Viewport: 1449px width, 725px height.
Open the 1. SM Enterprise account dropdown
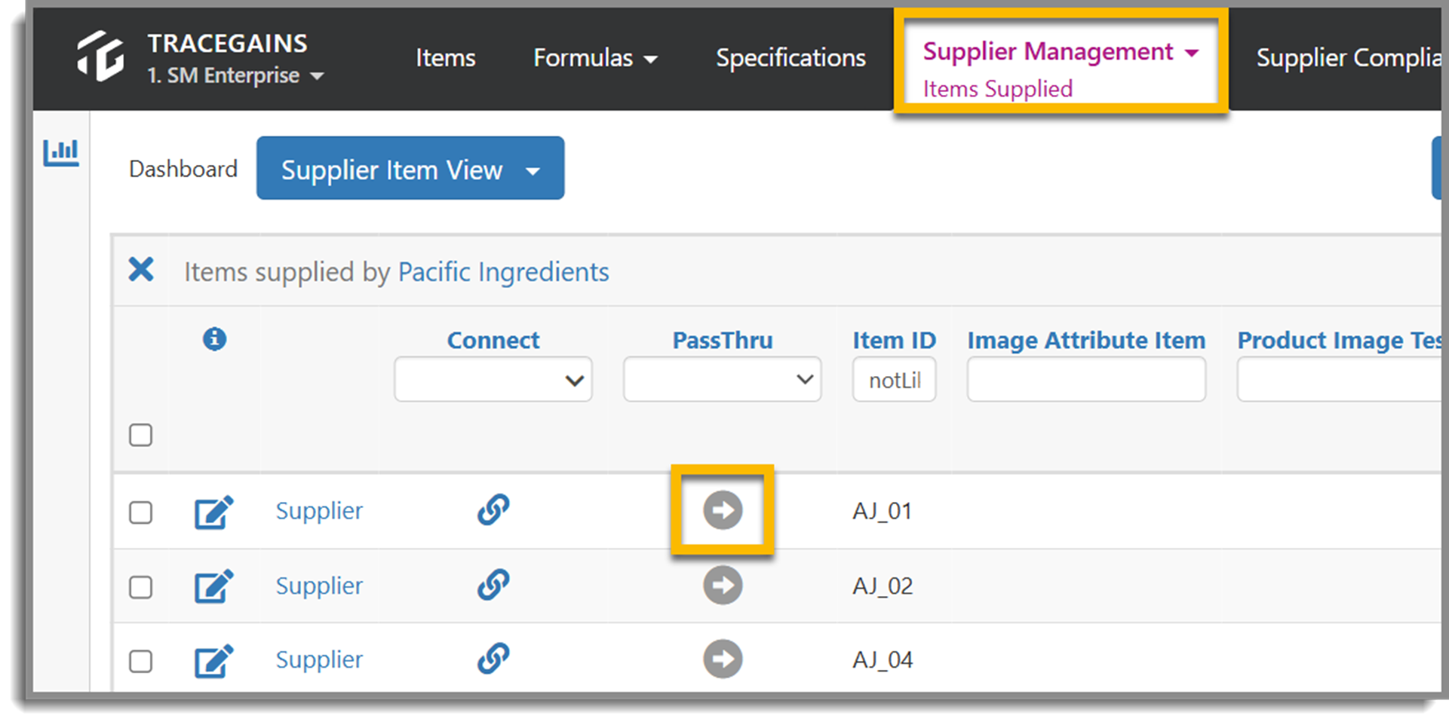(x=235, y=75)
